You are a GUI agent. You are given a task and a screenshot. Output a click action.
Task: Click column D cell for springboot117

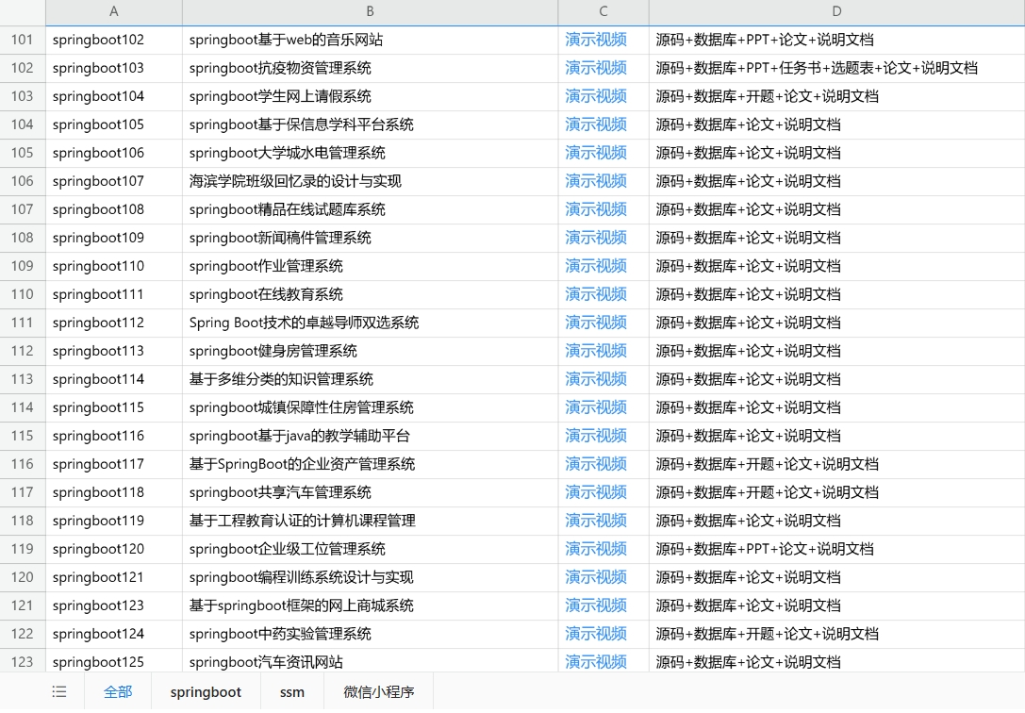(836, 464)
